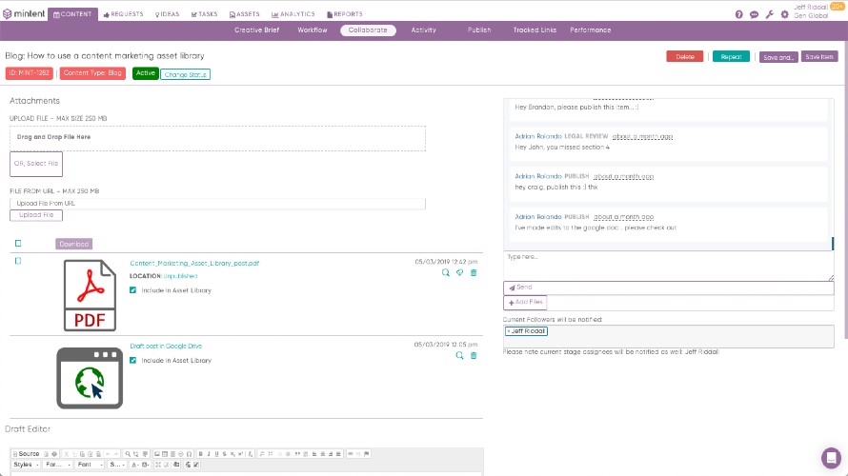Insert table via Draft Editor toolbar

[165, 454]
